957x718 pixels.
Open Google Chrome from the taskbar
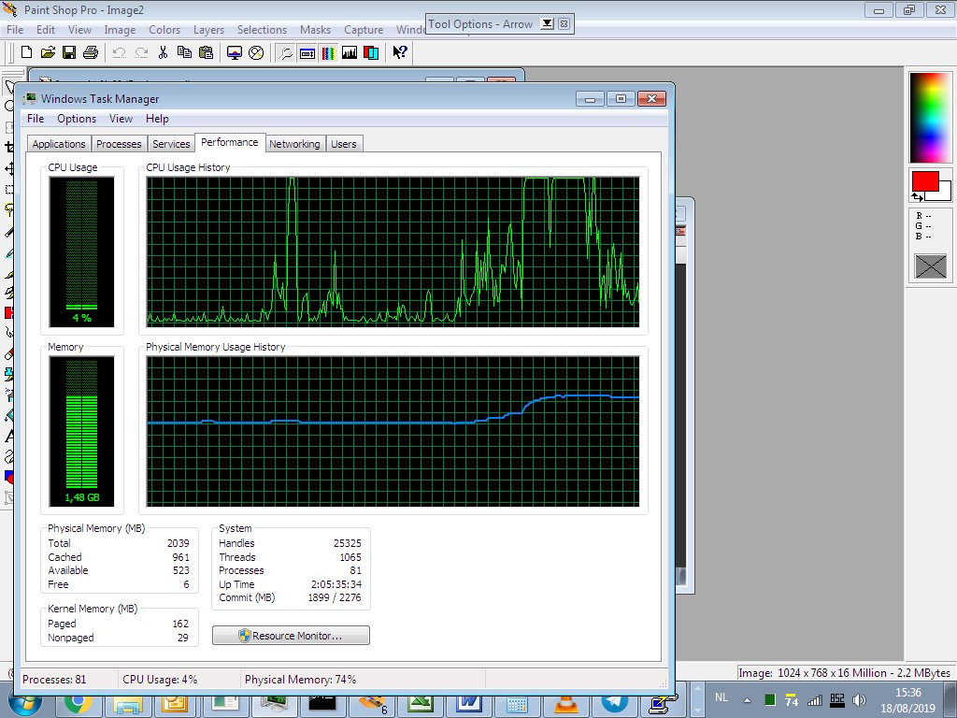coord(79,705)
